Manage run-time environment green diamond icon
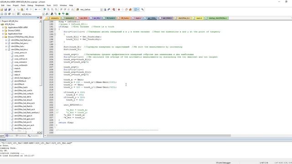 point(59,14)
